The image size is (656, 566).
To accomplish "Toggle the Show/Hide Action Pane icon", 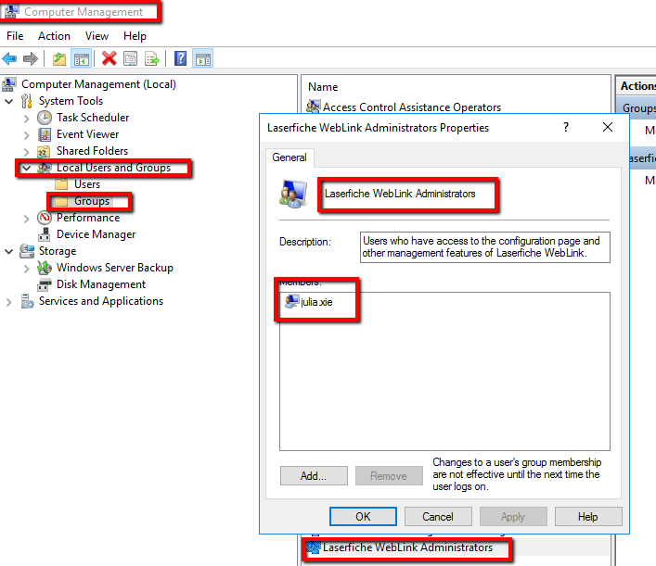I will pos(203,59).
